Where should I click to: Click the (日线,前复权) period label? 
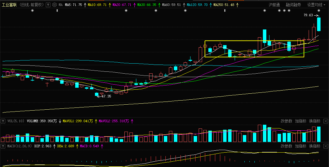coord(32,5)
